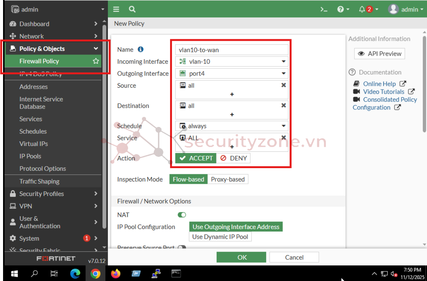Image resolution: width=427 pixels, height=281 pixels.
Task: Open the help question mark icon
Action: [341, 9]
